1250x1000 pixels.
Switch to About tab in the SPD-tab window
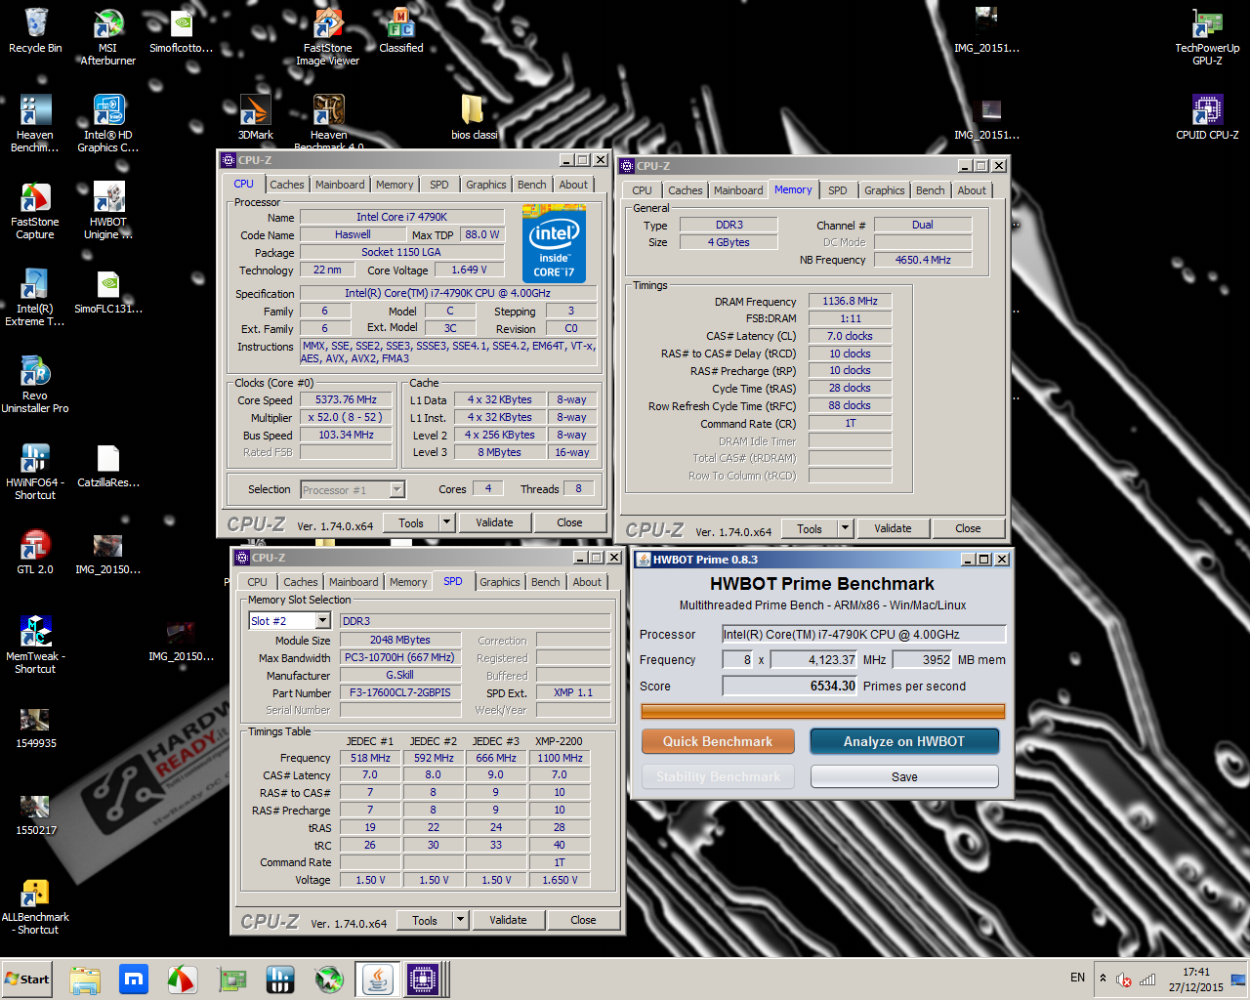tap(587, 582)
